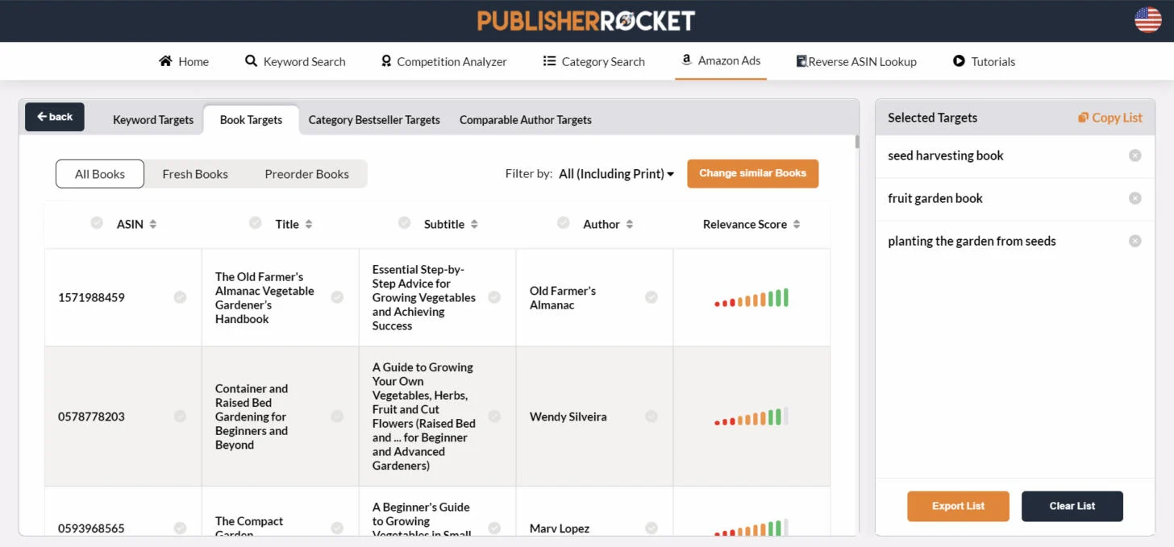1174x547 pixels.
Task: Click the Keyword Search magnifier icon
Action: [x=251, y=61]
